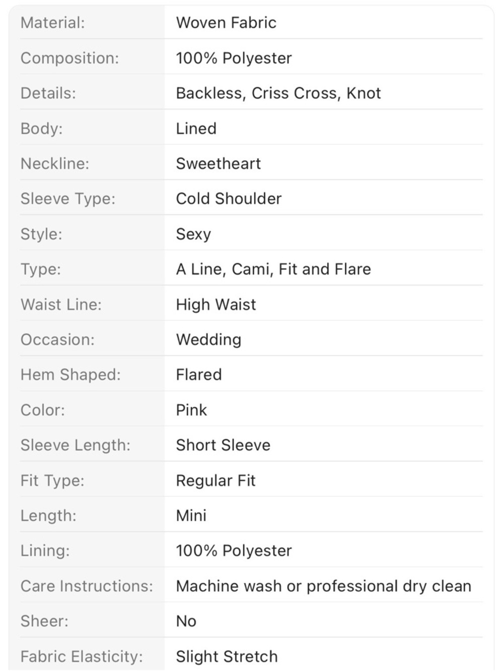Select the Wedding occasion value
This screenshot has width=503, height=672.
[208, 340]
